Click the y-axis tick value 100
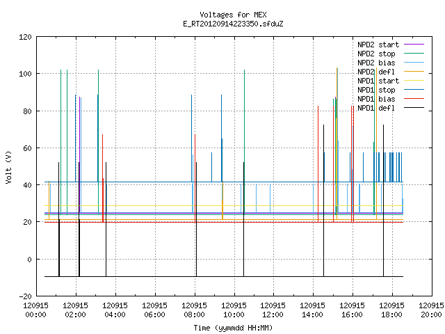Viewport: 445px width, 334px height. pyautogui.click(x=25, y=74)
